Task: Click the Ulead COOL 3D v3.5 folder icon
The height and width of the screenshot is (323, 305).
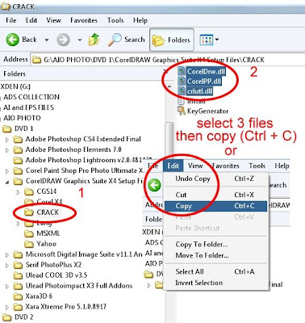Action: point(18,275)
